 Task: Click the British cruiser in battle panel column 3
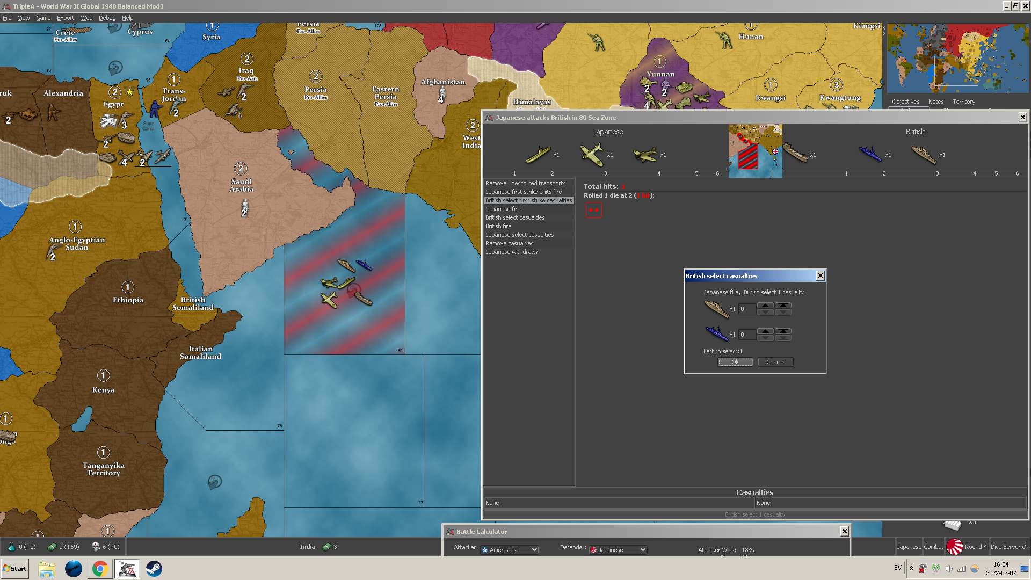[924, 155]
